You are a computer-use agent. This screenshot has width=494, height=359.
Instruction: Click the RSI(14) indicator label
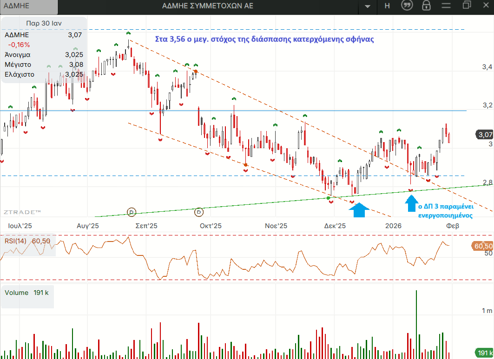click(x=15, y=241)
